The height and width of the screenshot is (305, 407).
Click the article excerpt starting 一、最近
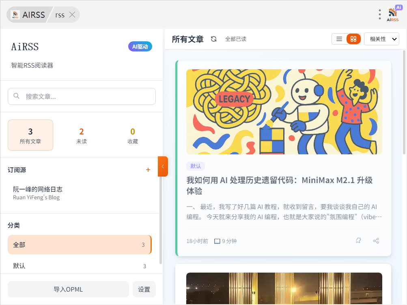pyautogui.click(x=284, y=212)
